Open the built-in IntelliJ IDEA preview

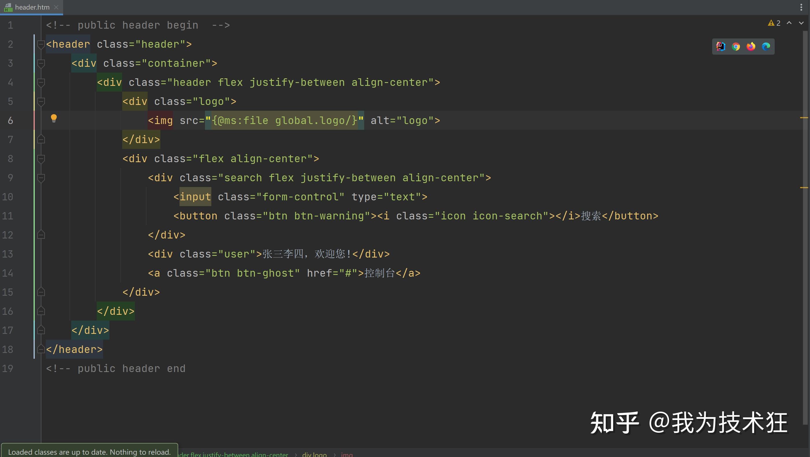(x=720, y=47)
